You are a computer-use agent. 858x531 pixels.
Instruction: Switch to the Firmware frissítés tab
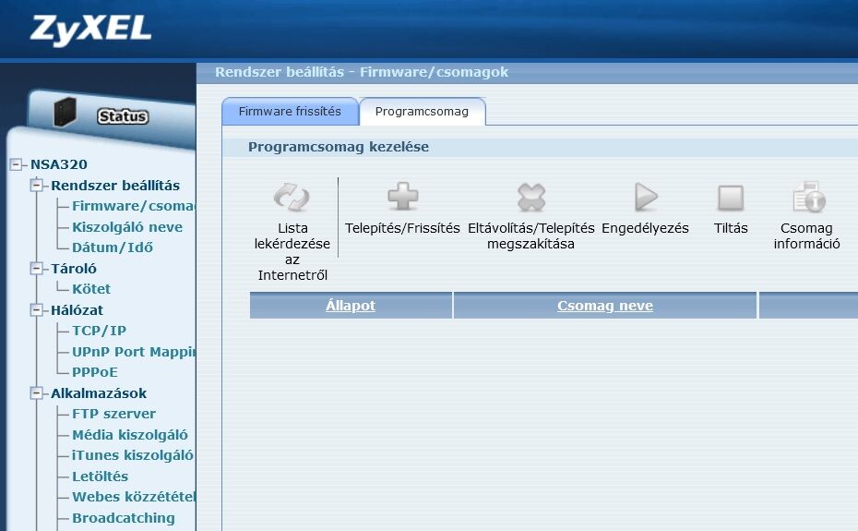[x=290, y=111]
